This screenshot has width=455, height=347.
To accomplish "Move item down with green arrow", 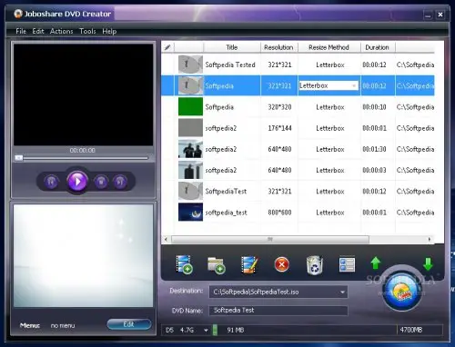I will point(428,264).
